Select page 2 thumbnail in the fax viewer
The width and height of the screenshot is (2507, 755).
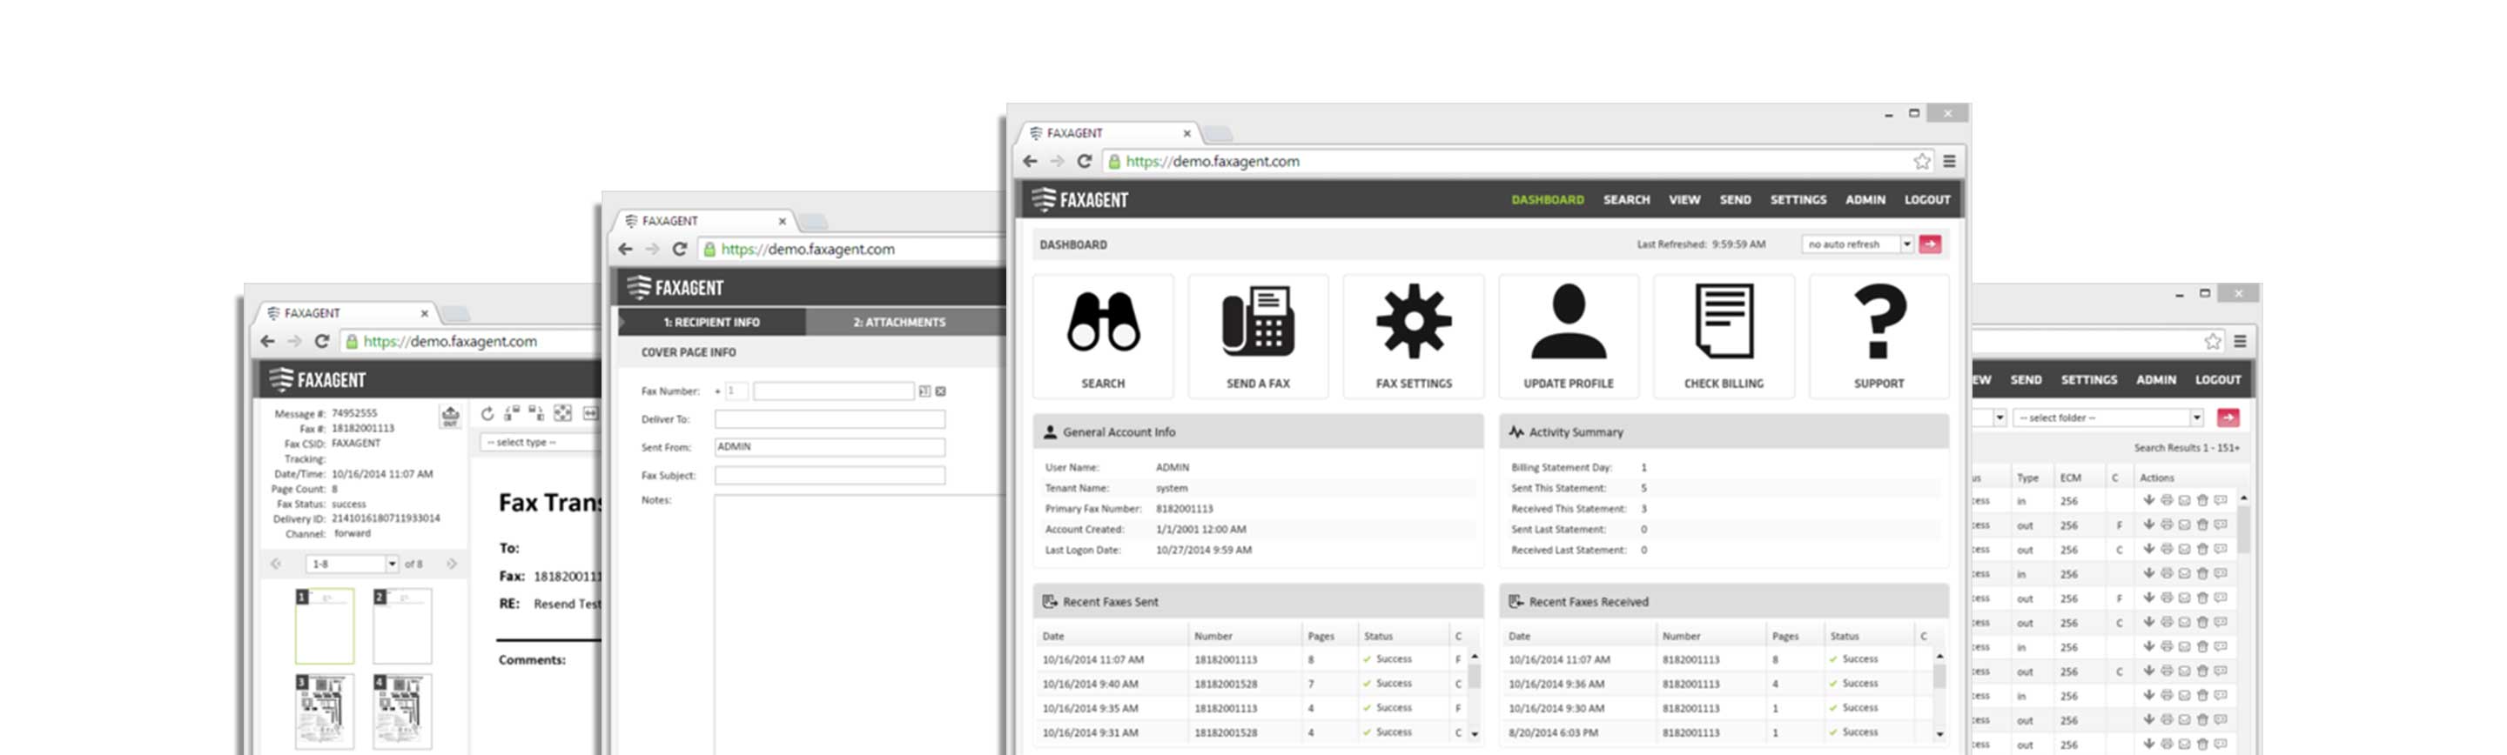402,625
